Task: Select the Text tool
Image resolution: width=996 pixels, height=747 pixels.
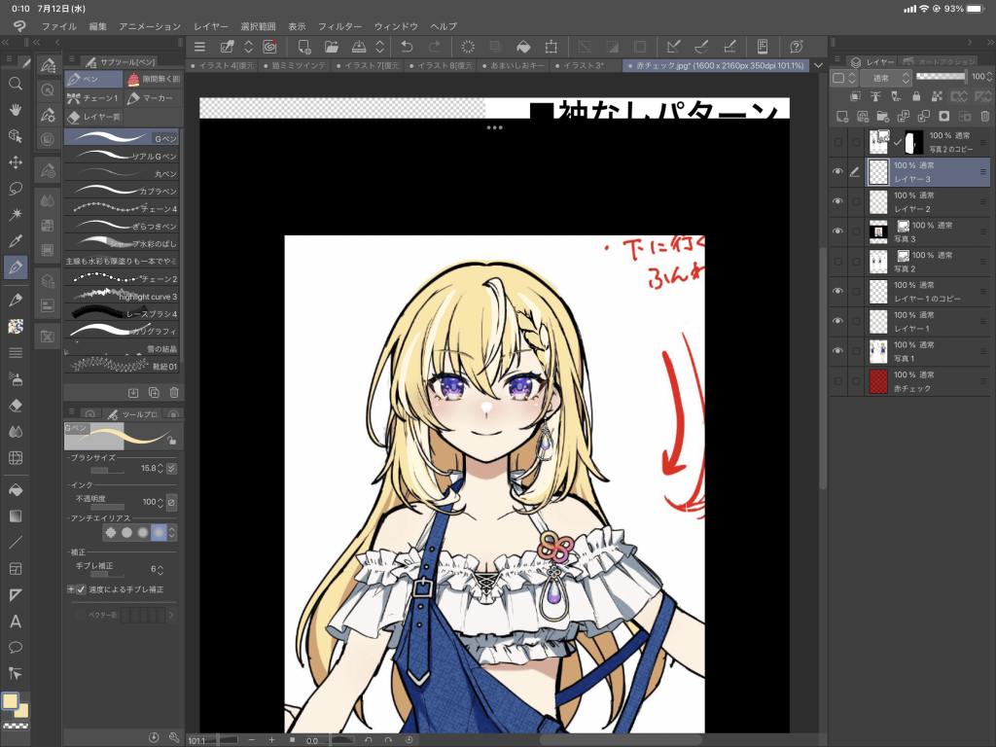Action: 16,621
